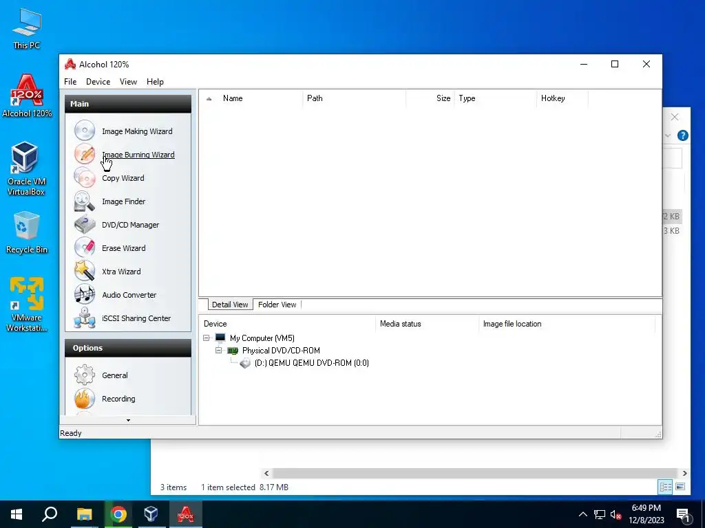This screenshot has width=705, height=528.
Task: Select the My Computer (VM5) icon
Action: point(220,338)
